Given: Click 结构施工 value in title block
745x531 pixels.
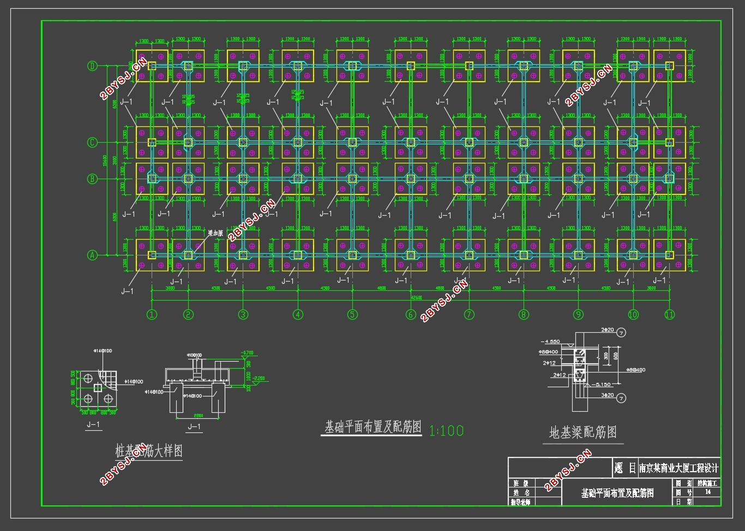Looking at the screenshot, I should pyautogui.click(x=708, y=483).
